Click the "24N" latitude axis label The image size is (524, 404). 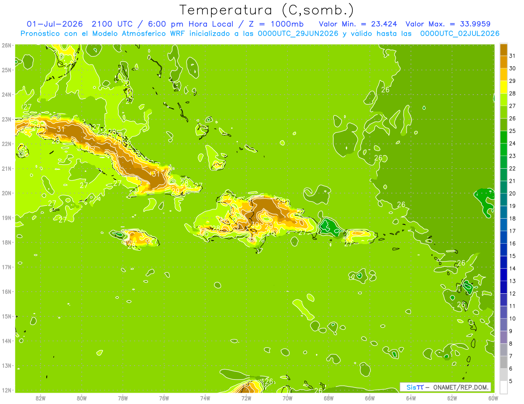[7, 94]
